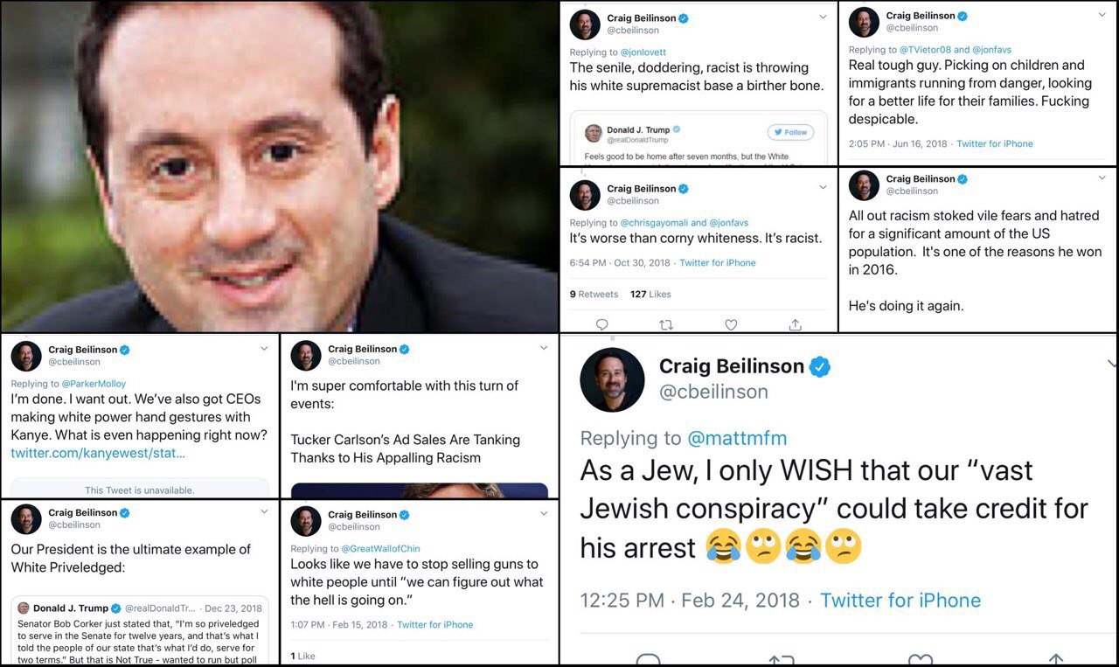This screenshot has height=667, width=1119.
Task: Like the corny whiteness tweet via heart icon
Action: [731, 324]
